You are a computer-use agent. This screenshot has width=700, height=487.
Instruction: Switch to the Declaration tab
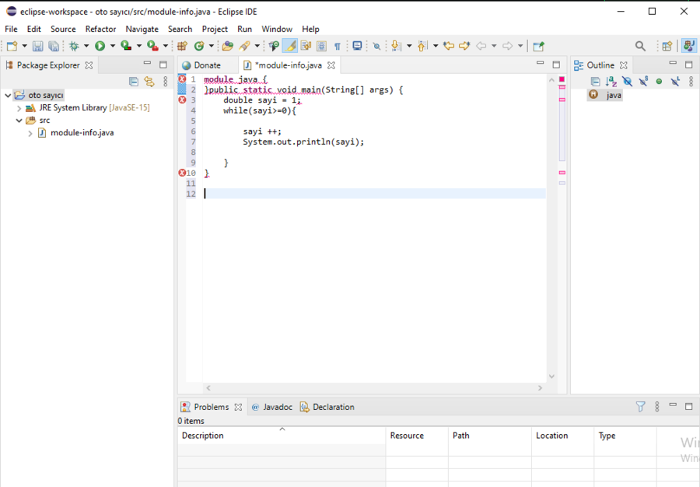click(x=327, y=407)
